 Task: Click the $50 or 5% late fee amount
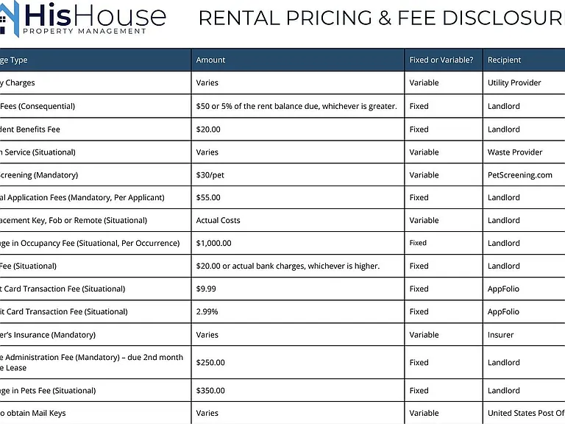(296, 106)
